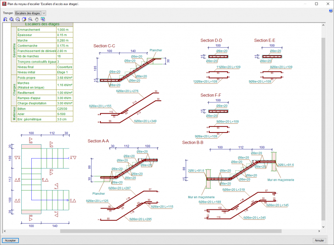The height and width of the screenshot is (245, 334).
Task: Click the 'Tronçon' field label
Action: tap(8, 13)
